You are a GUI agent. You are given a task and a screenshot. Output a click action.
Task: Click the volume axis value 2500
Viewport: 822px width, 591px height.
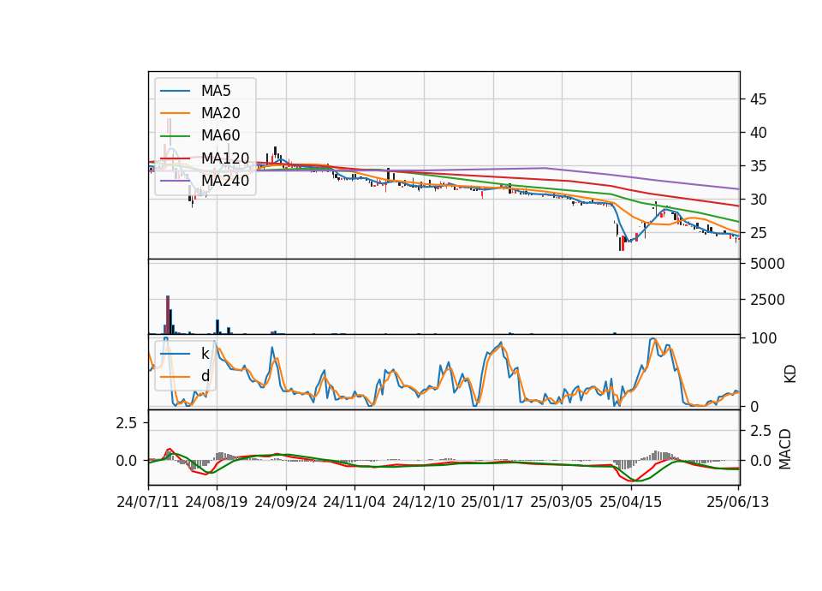click(767, 300)
